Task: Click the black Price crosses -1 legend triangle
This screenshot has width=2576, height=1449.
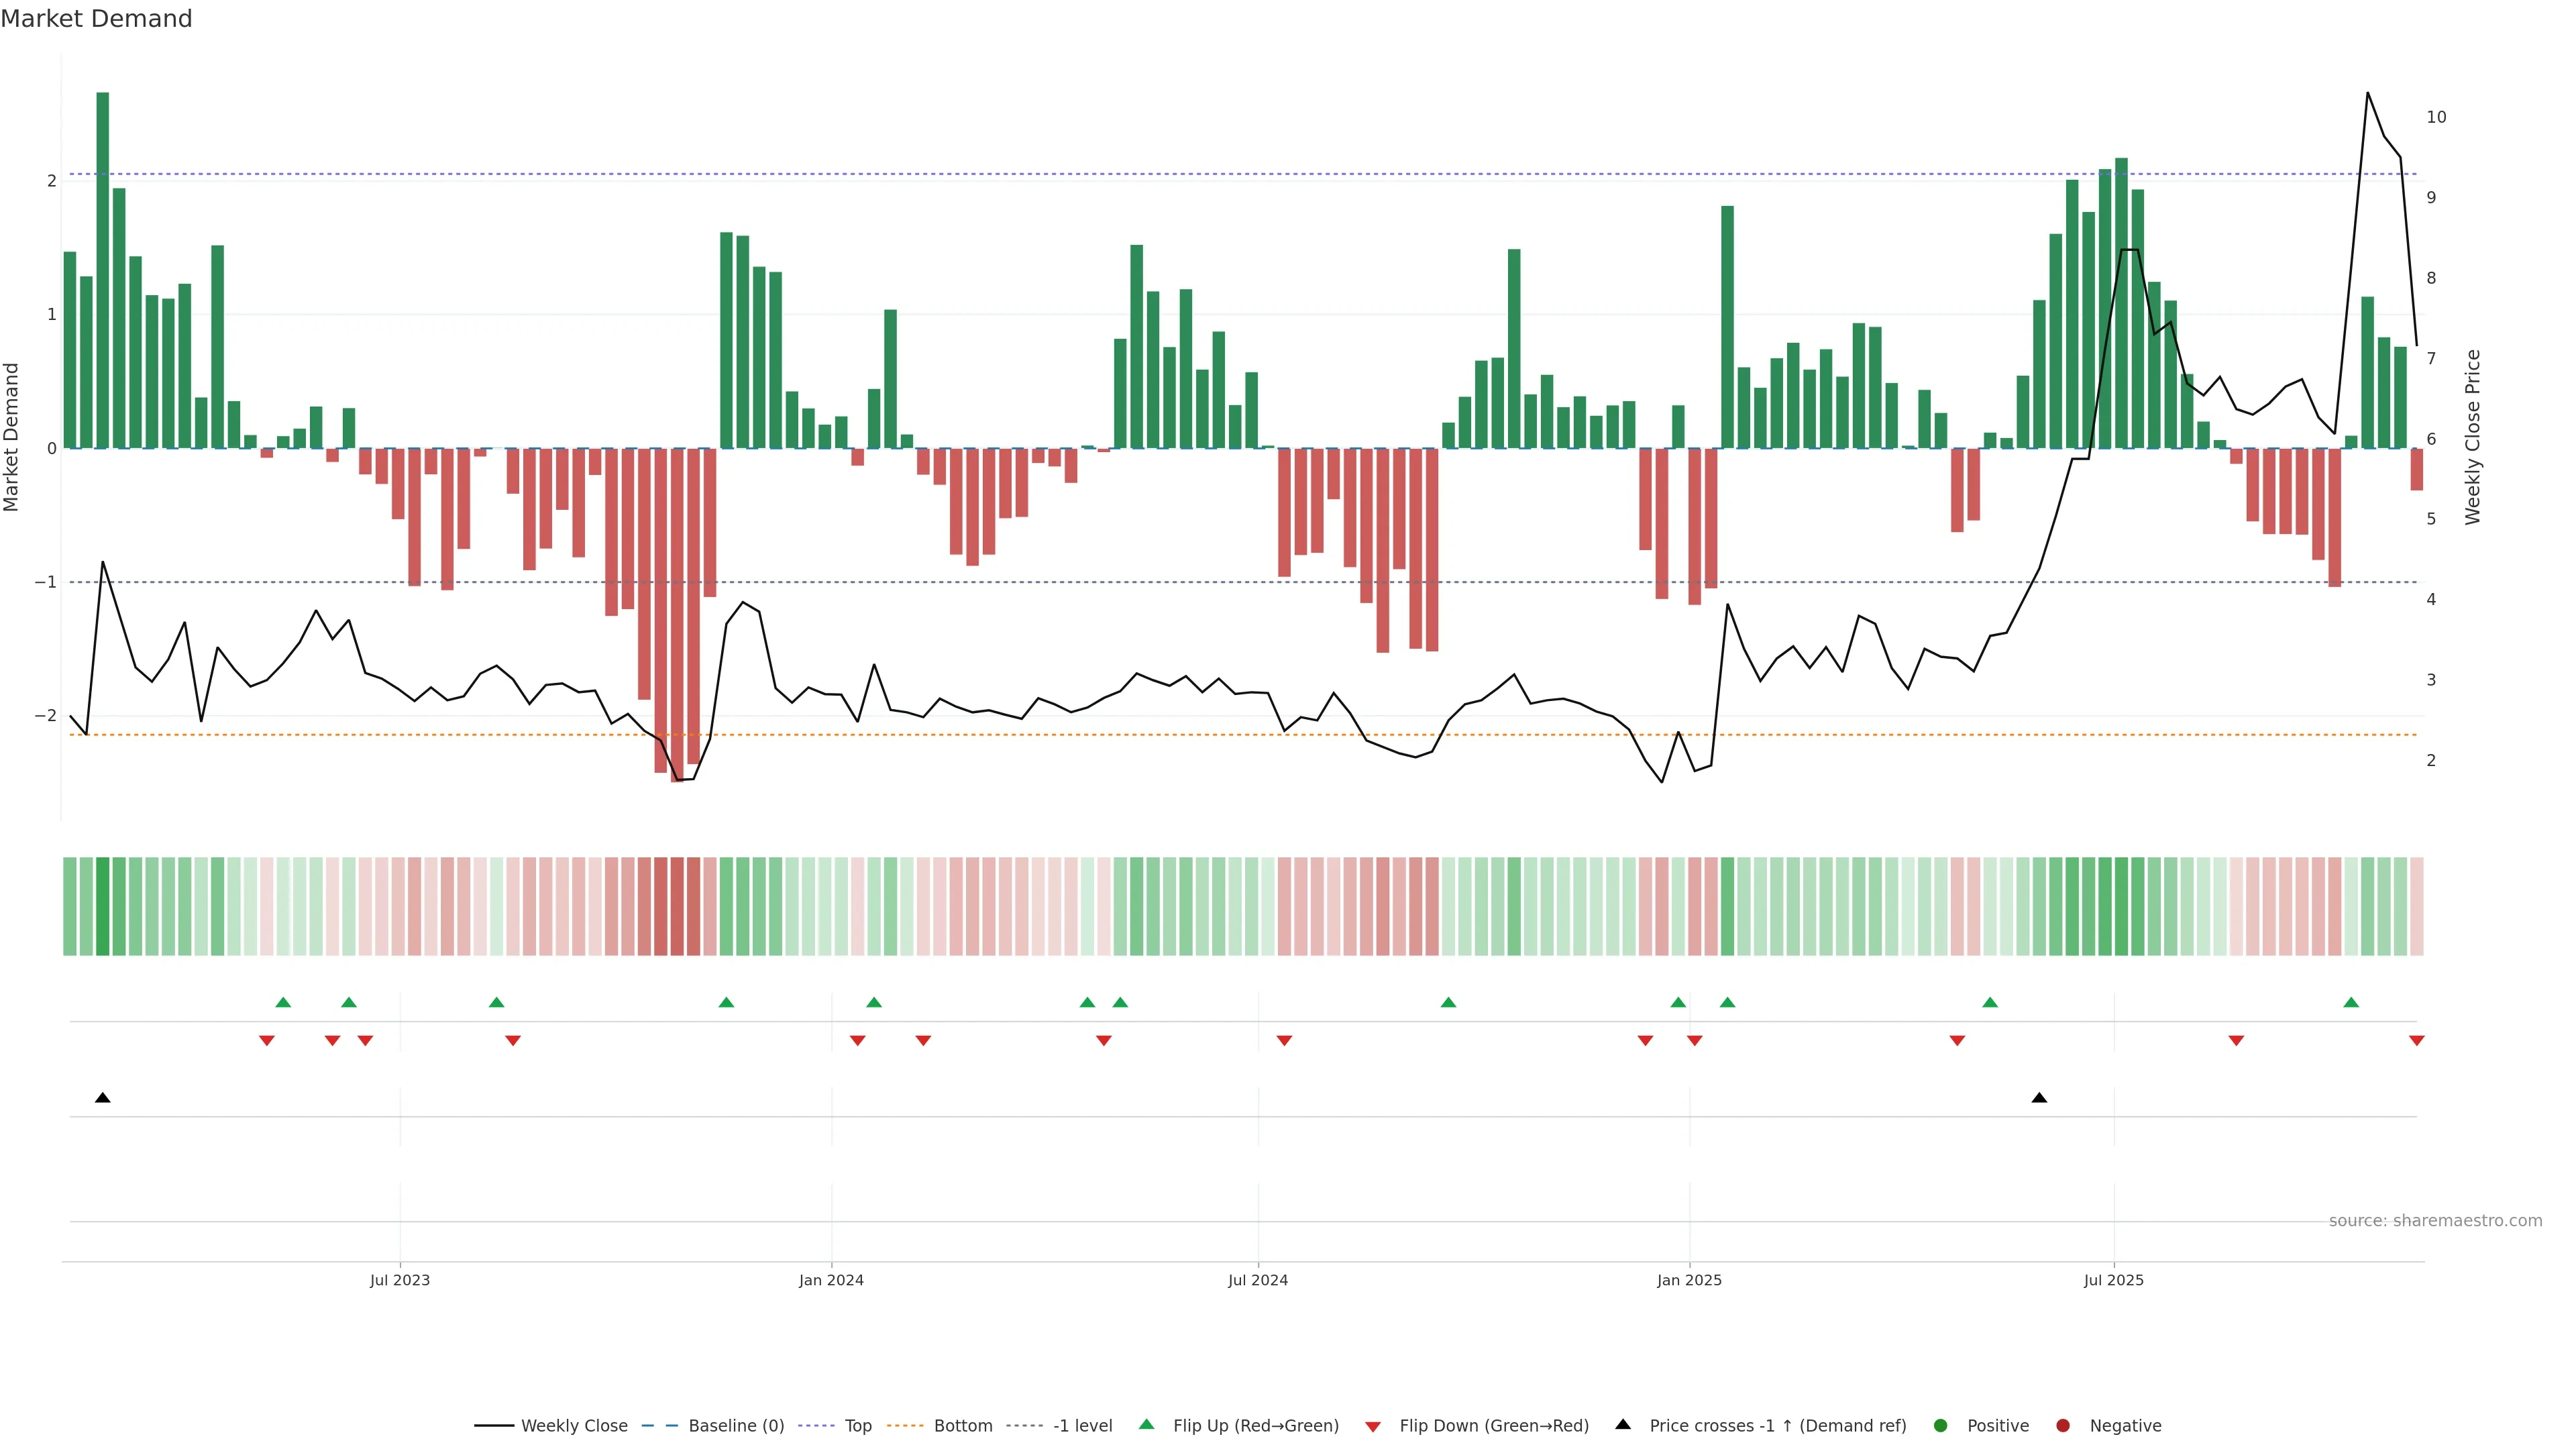Action: [x=1623, y=1424]
